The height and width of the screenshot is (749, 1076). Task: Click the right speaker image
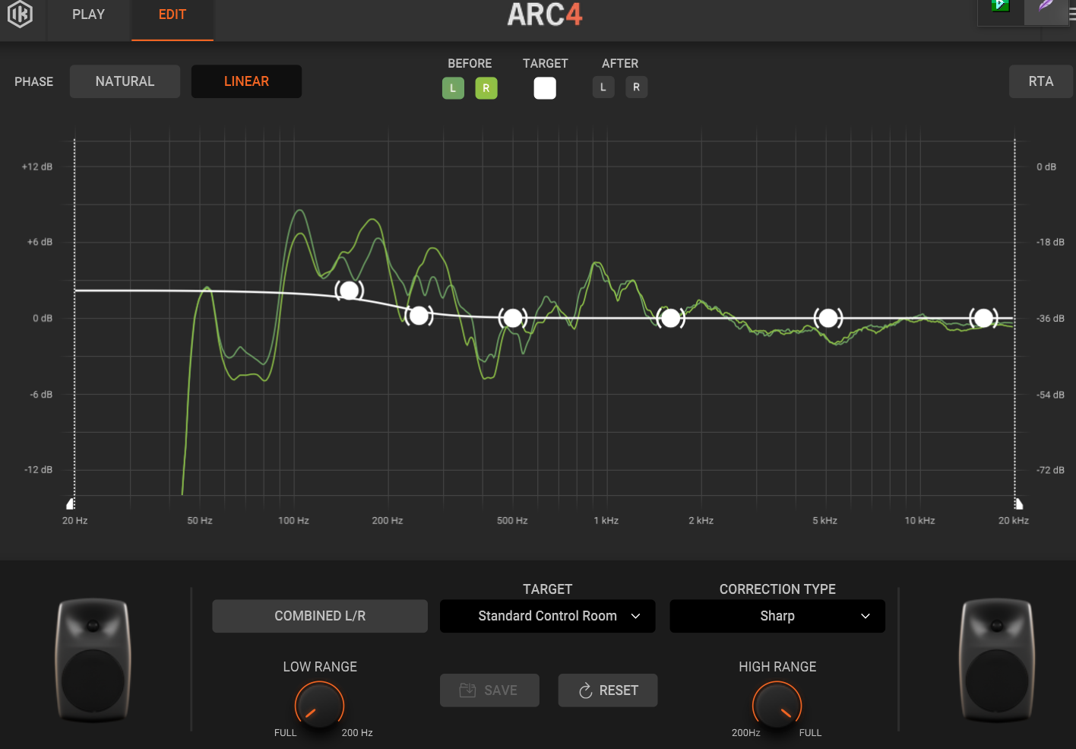click(997, 660)
